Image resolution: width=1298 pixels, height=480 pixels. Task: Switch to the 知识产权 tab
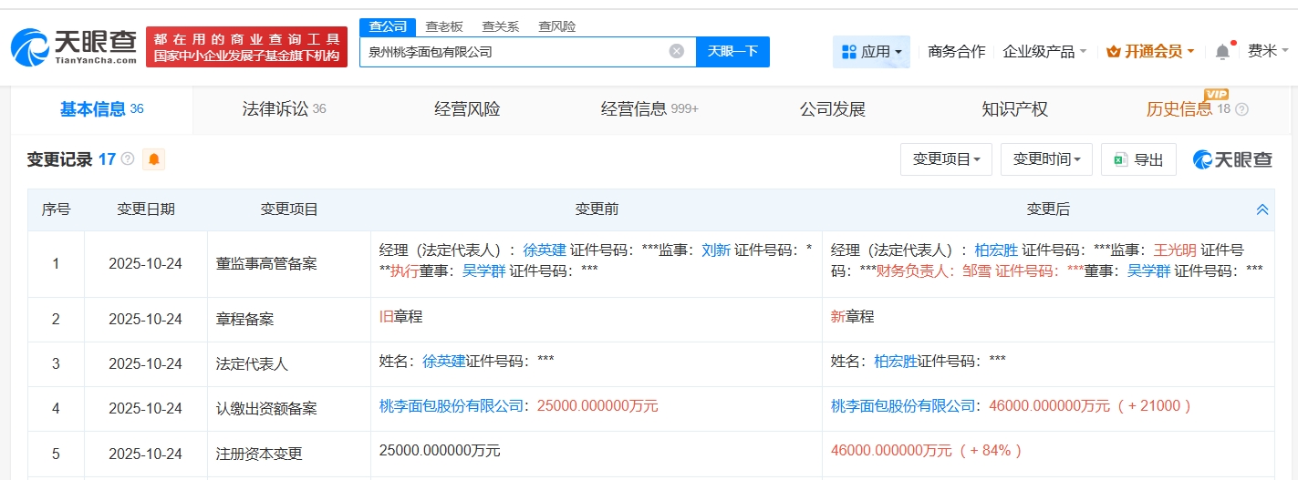point(1014,109)
